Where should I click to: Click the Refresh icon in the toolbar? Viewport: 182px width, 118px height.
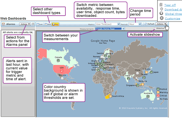(146, 24)
